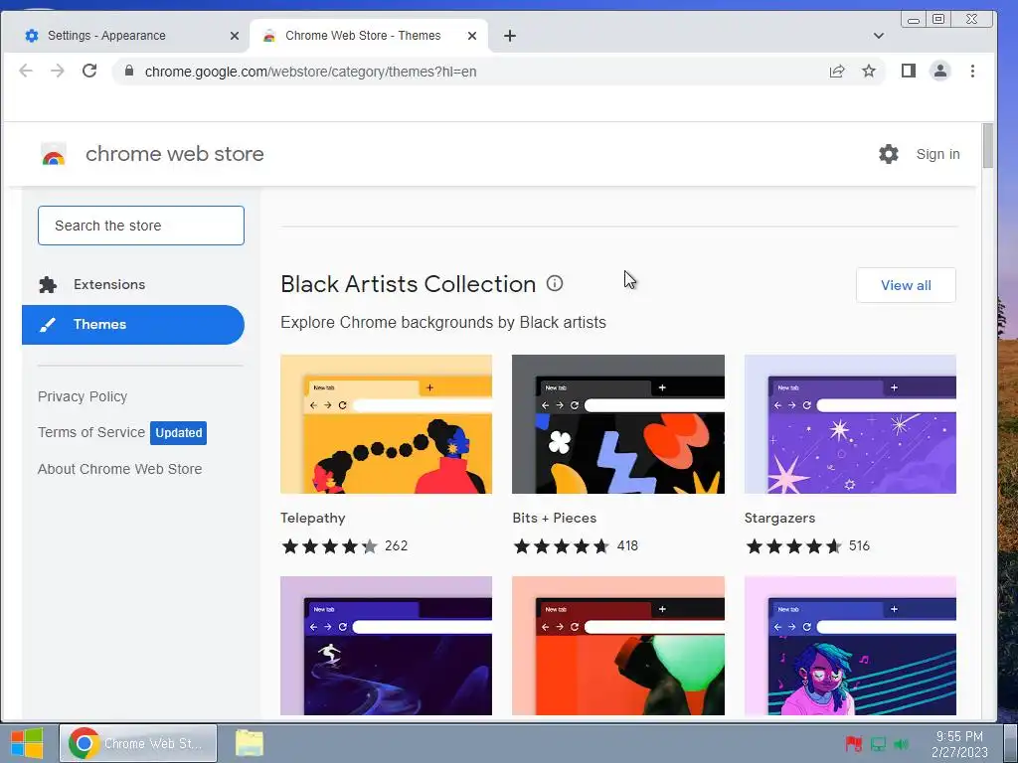Screen dimensions: 1018x763
Task: Reload the Chrome Web Store page
Action: point(89,71)
